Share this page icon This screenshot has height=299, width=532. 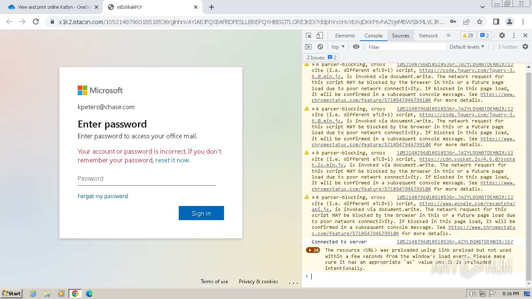[x=466, y=22]
